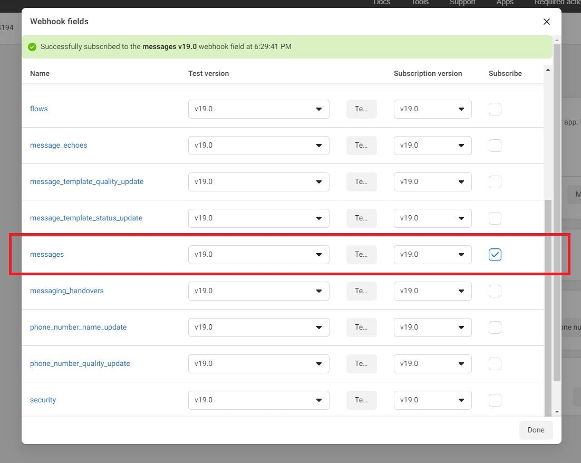Viewport: 581px width, 463px height.
Task: Expand message_template_status_update subscription version dropdown
Action: pos(432,218)
